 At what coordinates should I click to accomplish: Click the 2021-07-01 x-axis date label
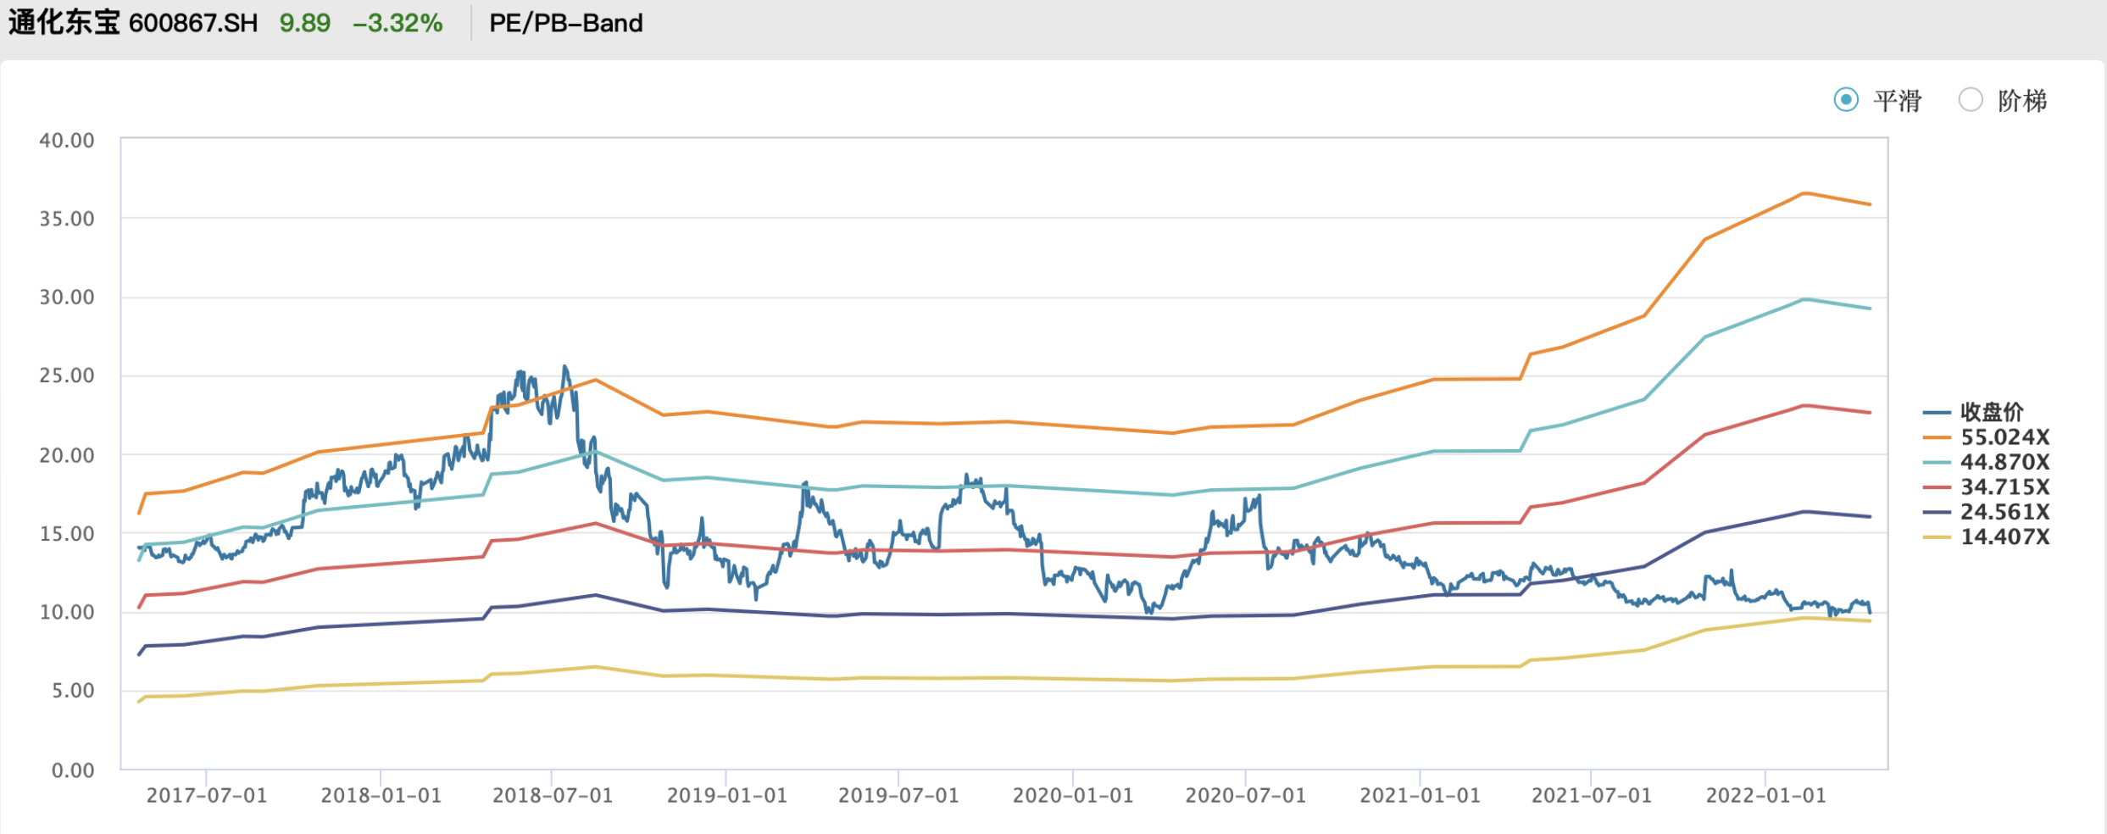1592,796
